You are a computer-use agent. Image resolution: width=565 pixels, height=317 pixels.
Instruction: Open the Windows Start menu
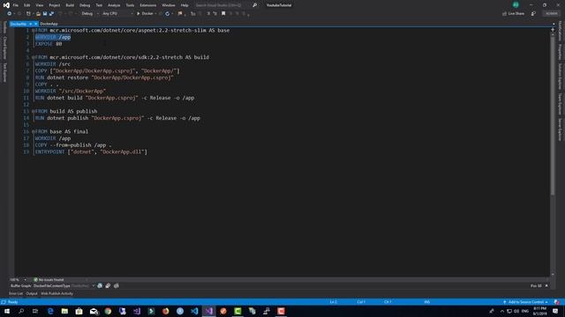coord(6,311)
